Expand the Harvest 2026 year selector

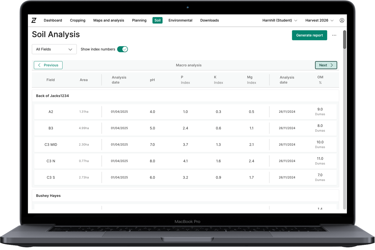319,20
